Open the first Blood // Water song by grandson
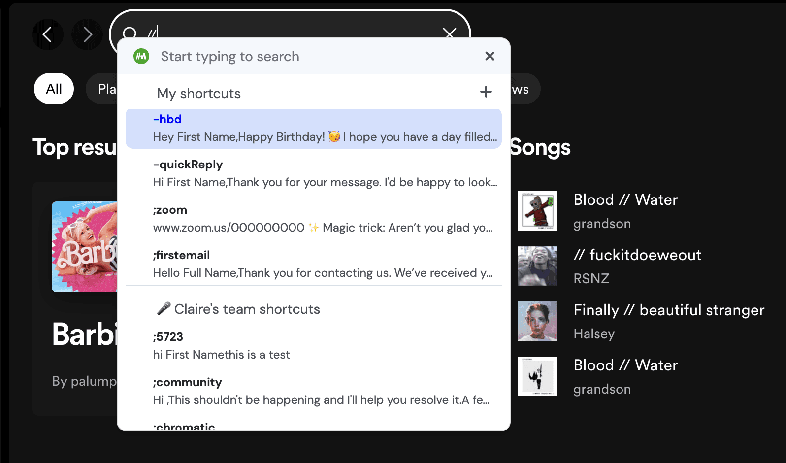786x463 pixels. pos(625,199)
